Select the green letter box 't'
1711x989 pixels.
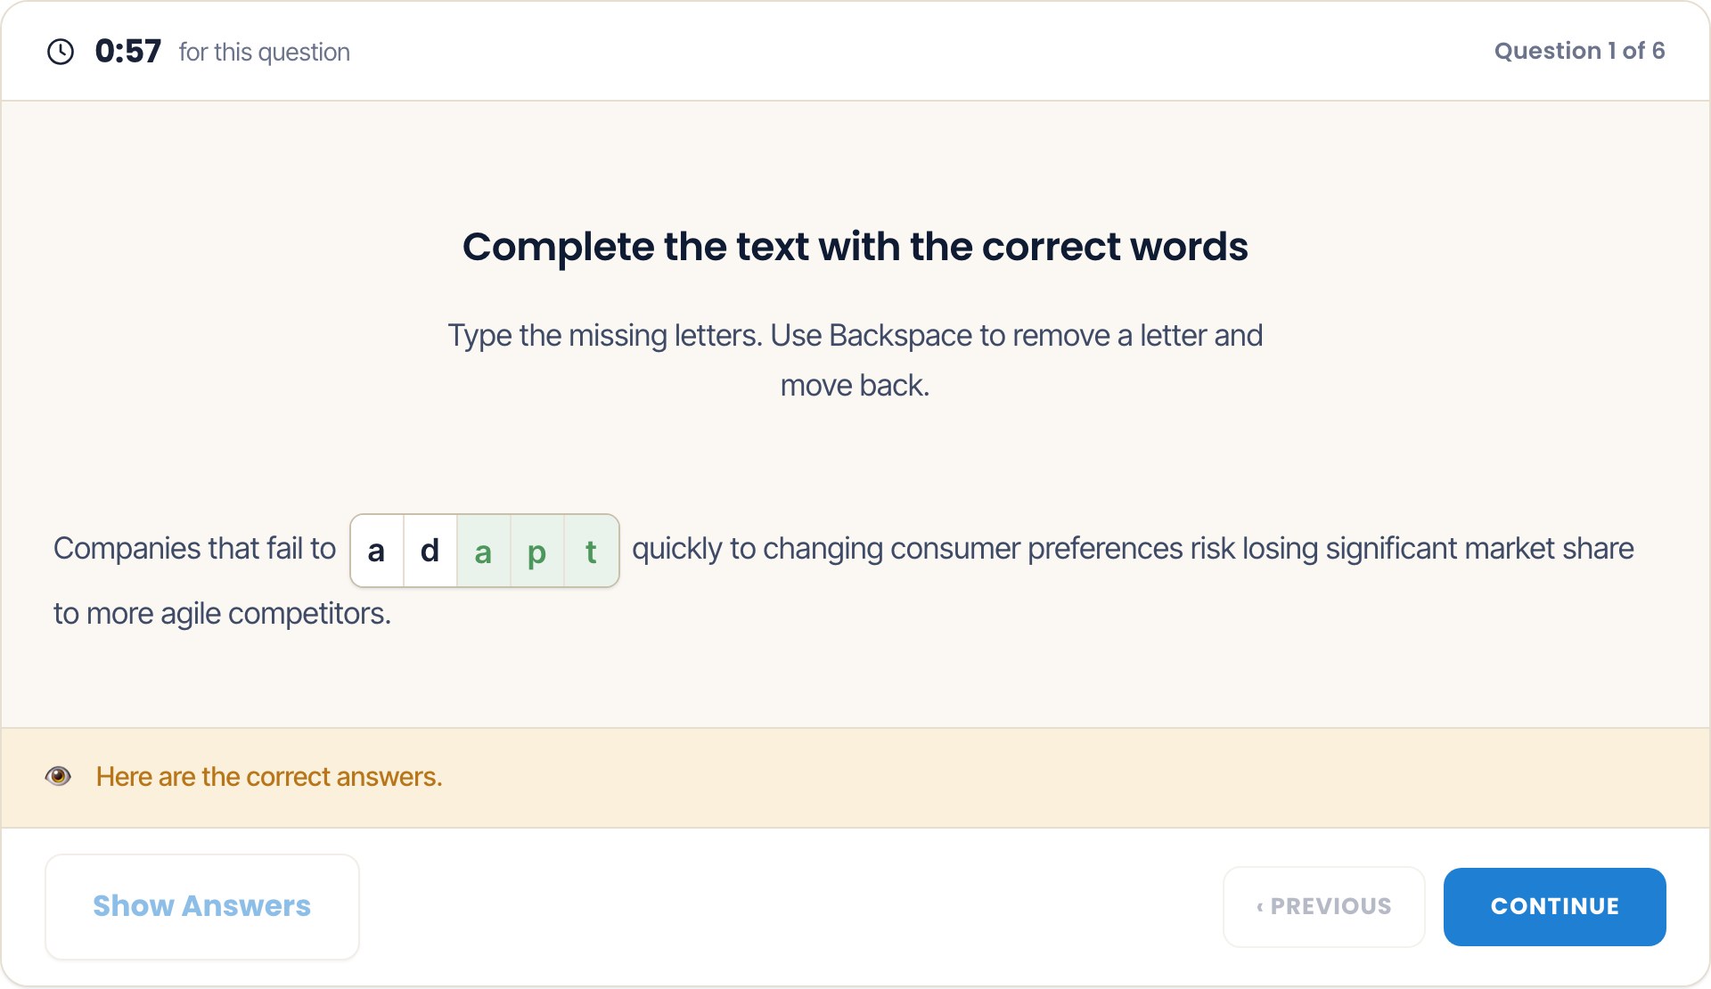(592, 551)
